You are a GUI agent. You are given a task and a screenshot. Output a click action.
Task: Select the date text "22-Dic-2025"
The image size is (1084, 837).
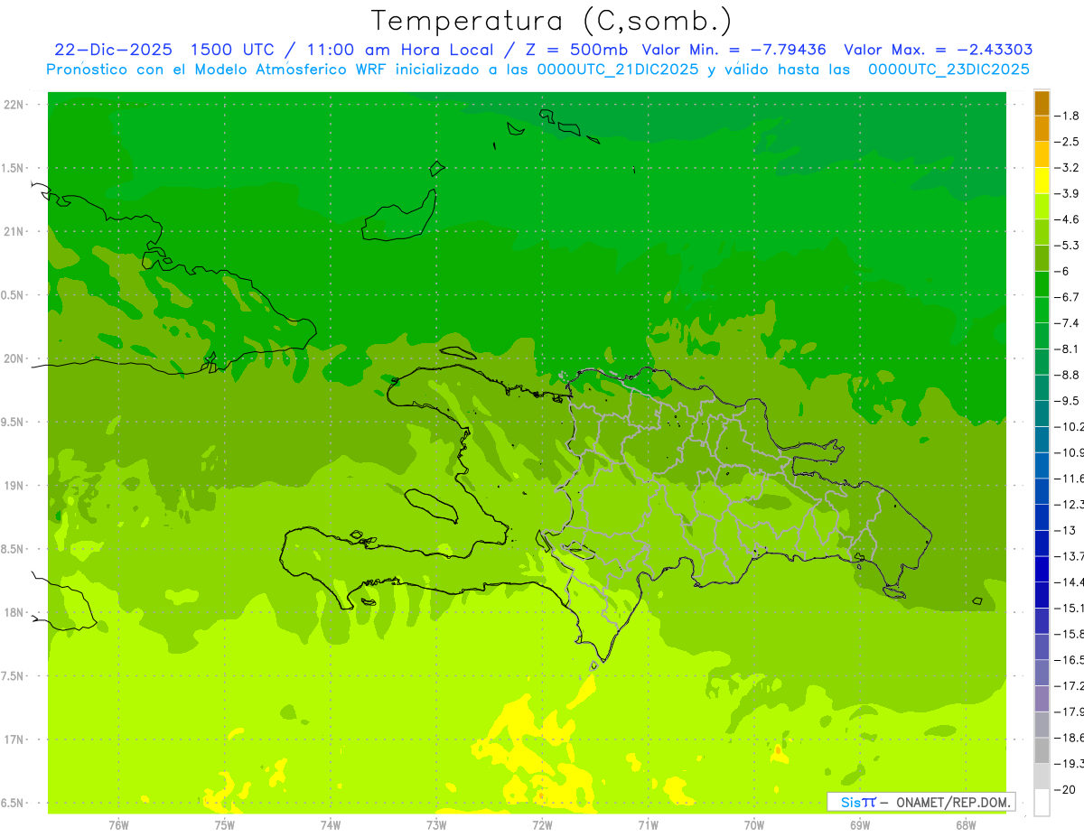click(x=113, y=50)
